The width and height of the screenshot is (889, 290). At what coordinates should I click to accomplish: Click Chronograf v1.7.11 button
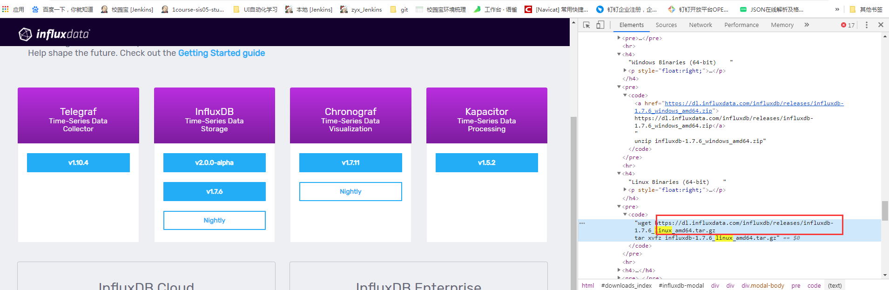pyautogui.click(x=350, y=162)
